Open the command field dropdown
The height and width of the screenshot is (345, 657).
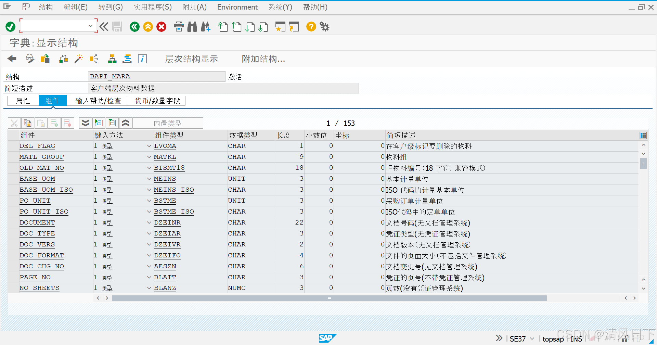[90, 26]
